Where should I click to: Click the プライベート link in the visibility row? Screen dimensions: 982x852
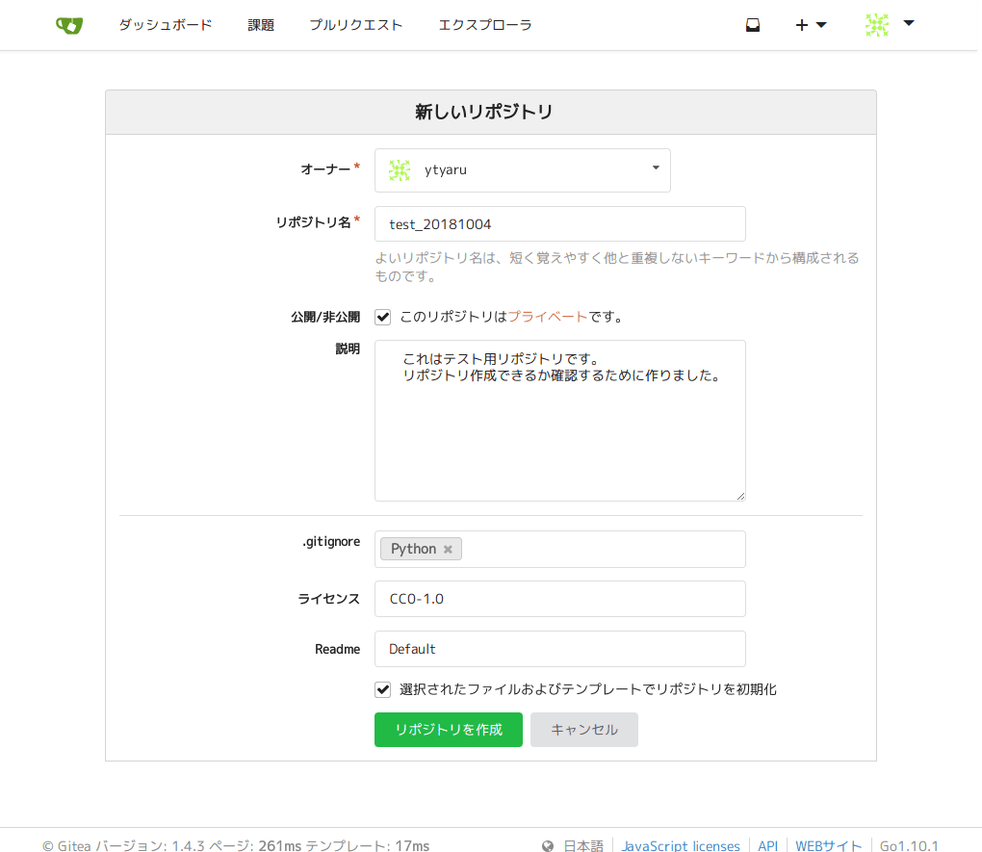point(547,316)
